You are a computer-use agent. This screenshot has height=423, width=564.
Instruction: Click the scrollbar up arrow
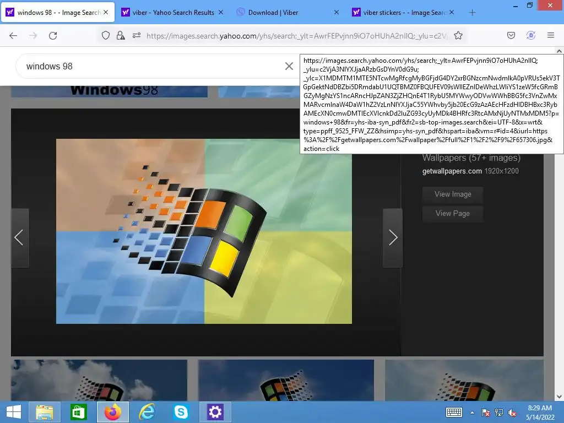[x=559, y=51]
